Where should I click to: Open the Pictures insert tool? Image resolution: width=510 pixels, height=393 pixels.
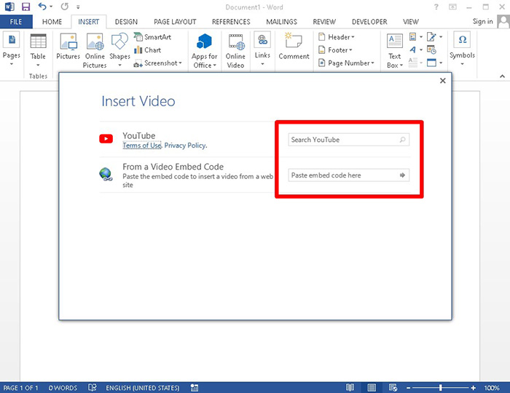click(68, 47)
